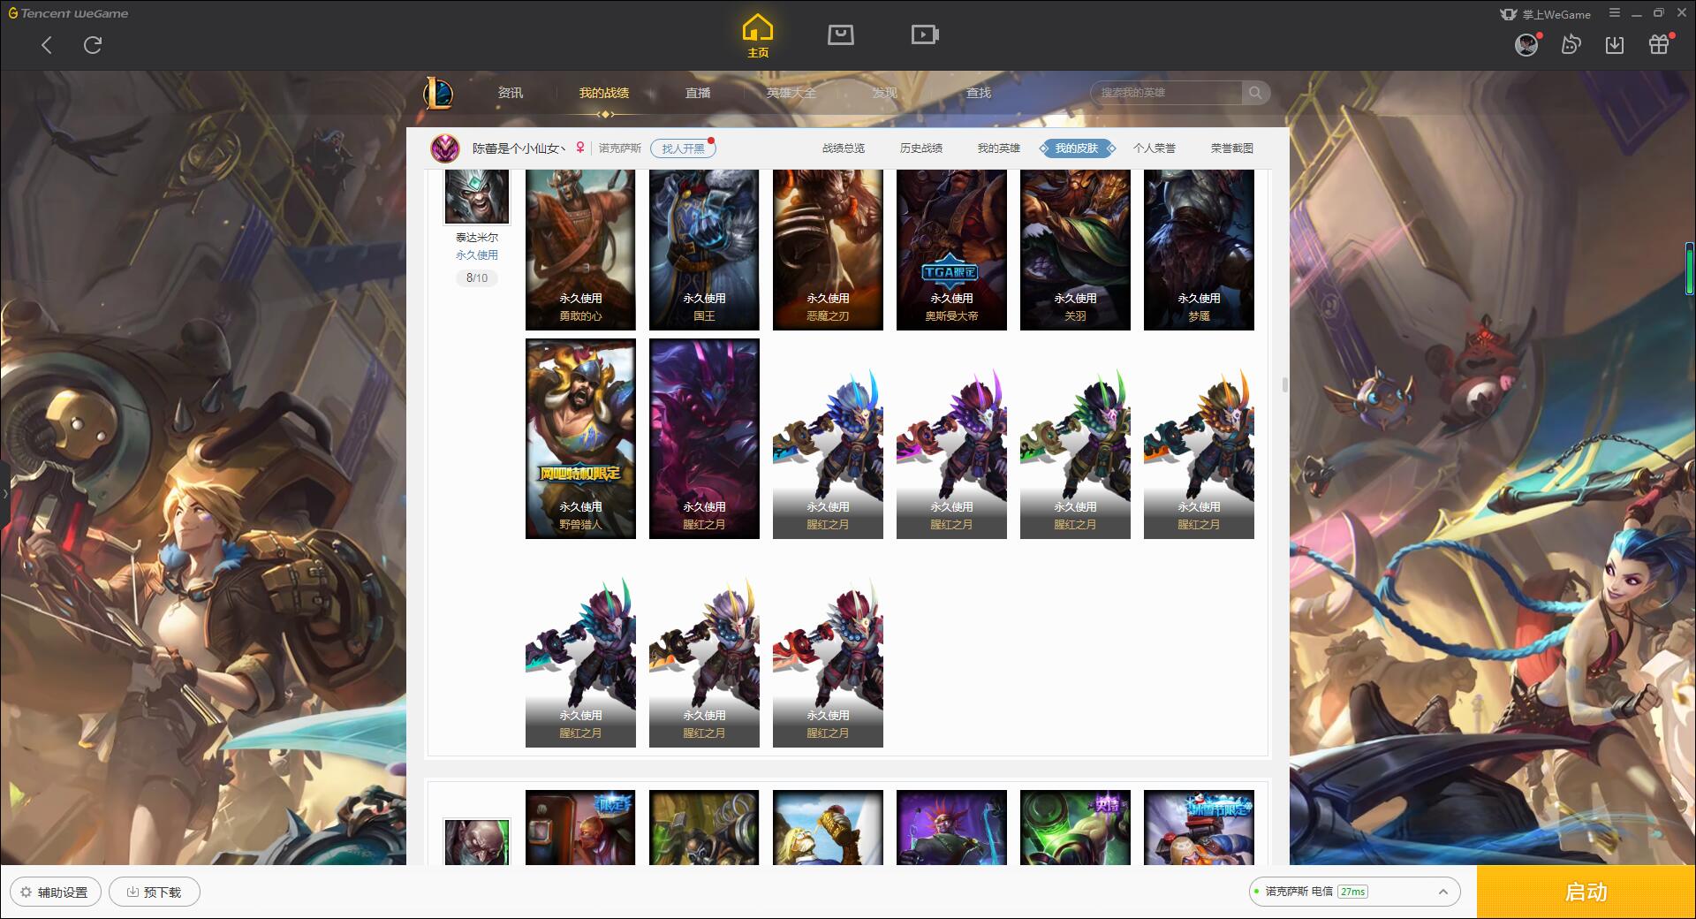The image size is (1696, 919).
Task: Open the 奥斯曼大帝 TGA限定 skin card
Action: click(951, 250)
